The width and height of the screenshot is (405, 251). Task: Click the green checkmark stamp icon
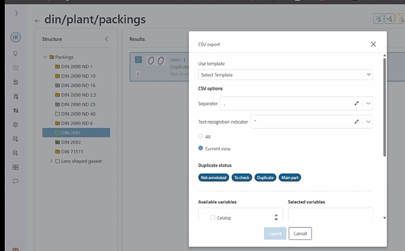coord(389,18)
